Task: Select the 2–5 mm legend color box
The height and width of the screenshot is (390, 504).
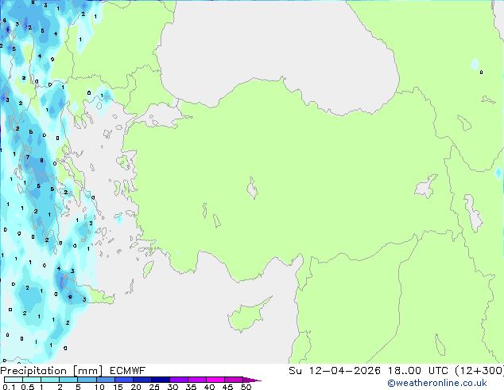Action: point(68,380)
